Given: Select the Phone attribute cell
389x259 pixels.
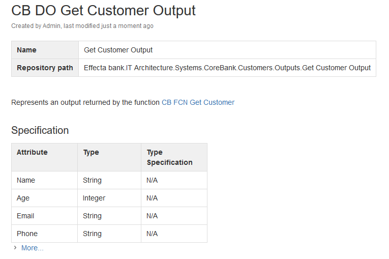Looking at the screenshot, I should pyautogui.click(x=44, y=234).
